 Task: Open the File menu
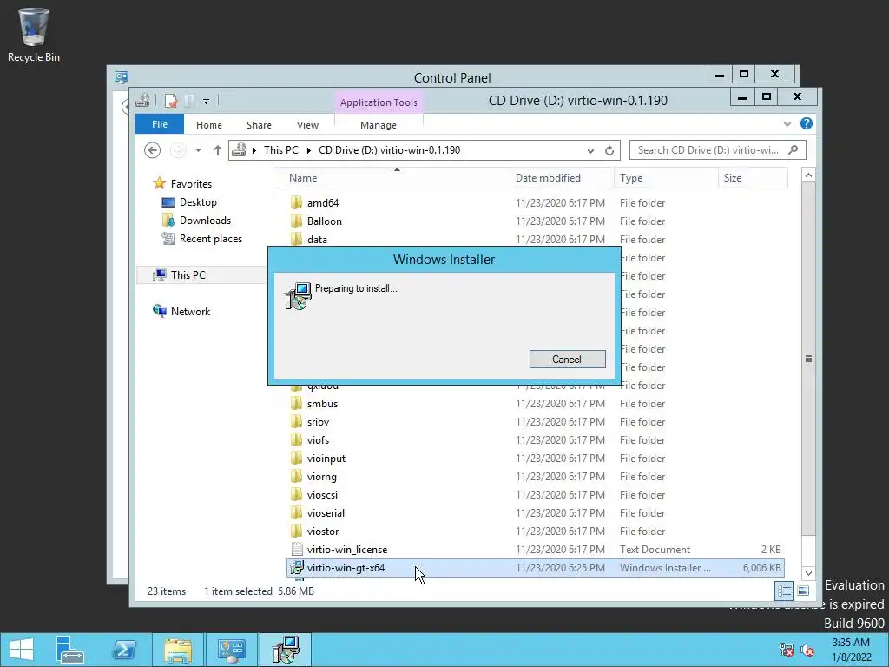tap(160, 124)
